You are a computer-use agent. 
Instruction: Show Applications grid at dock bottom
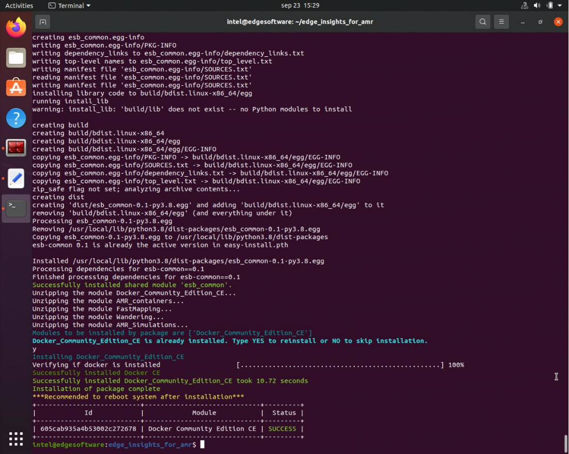(x=16, y=439)
